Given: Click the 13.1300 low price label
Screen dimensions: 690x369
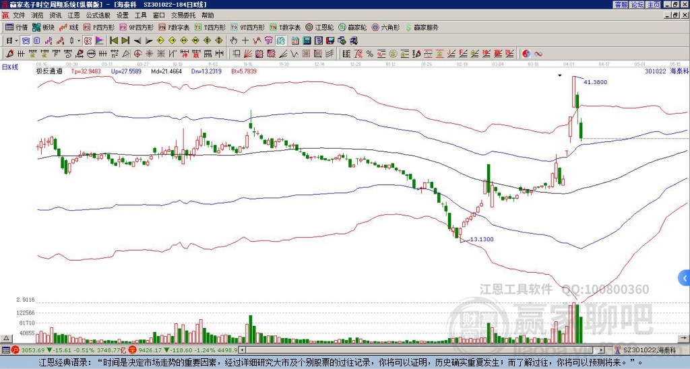Looking at the screenshot, I should tap(482, 239).
